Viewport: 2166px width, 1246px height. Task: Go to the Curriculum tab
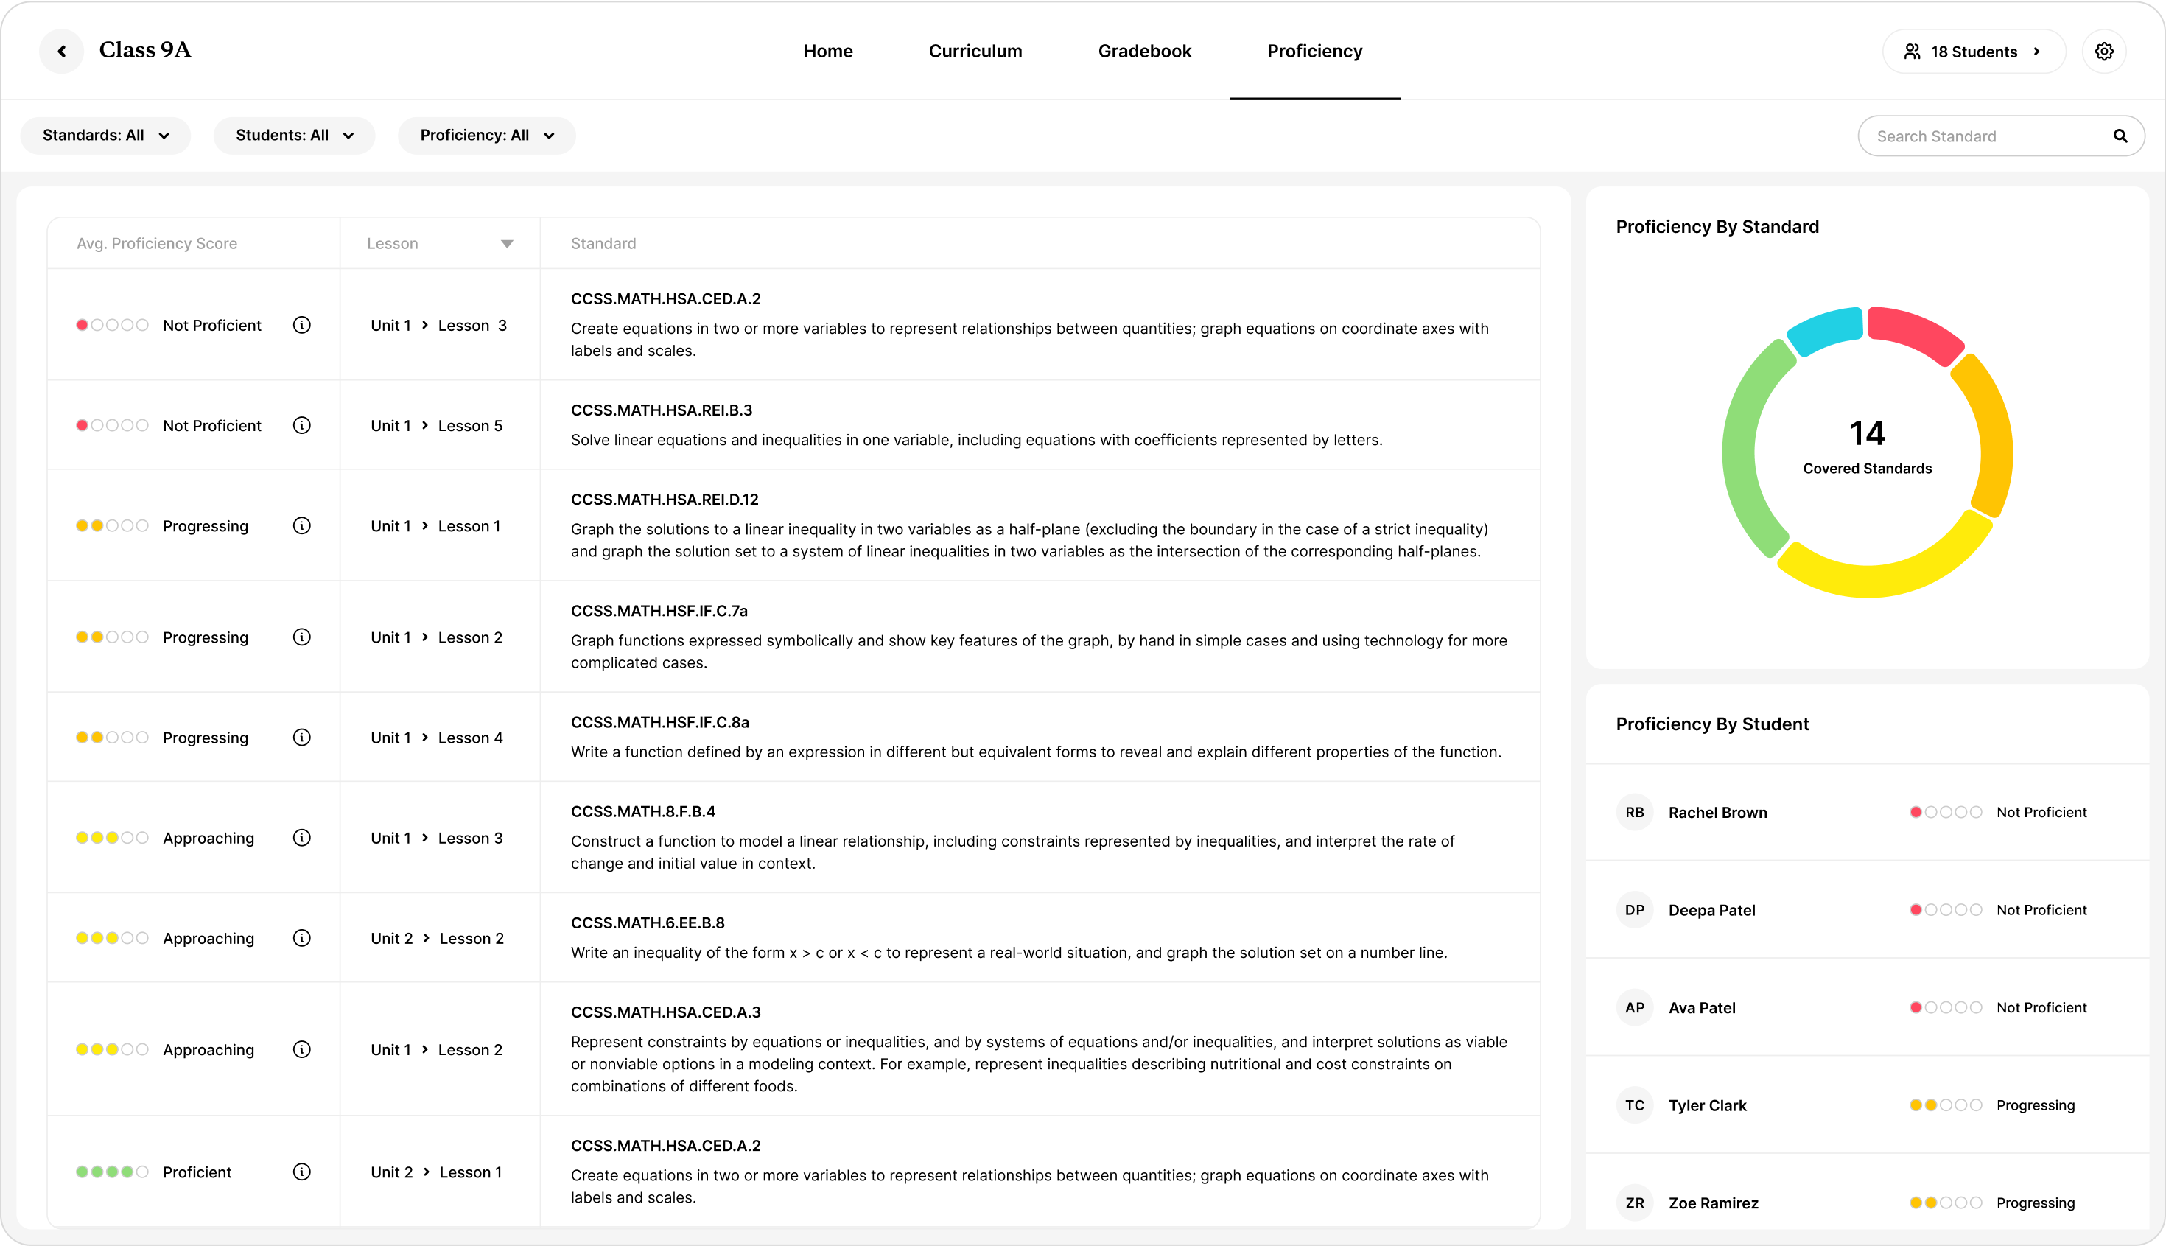click(975, 52)
